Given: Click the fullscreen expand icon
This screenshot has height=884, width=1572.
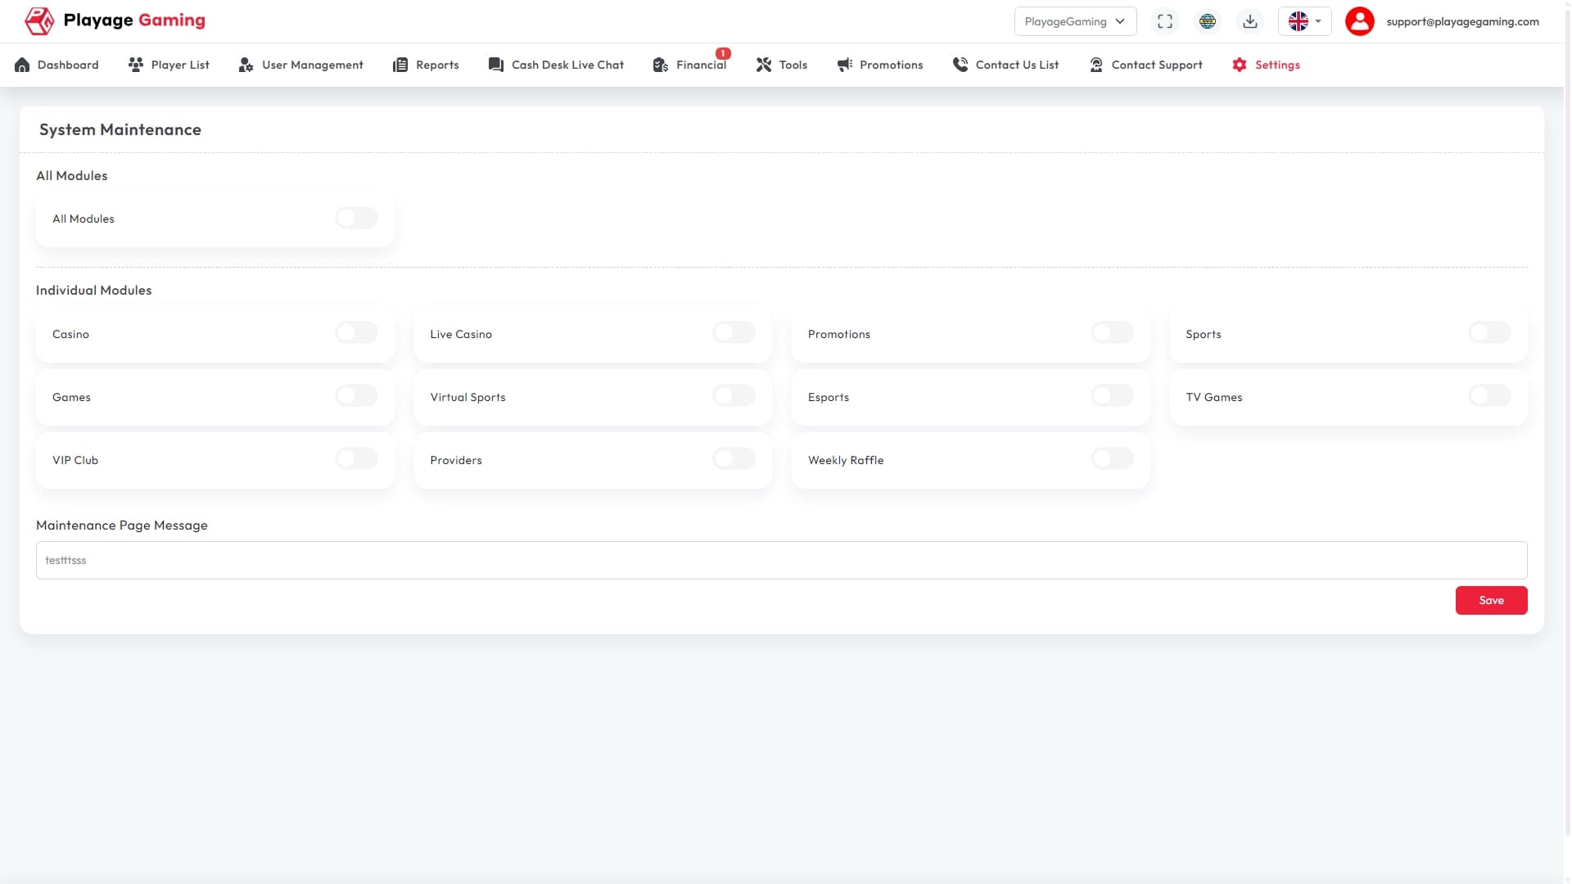Looking at the screenshot, I should point(1165,21).
